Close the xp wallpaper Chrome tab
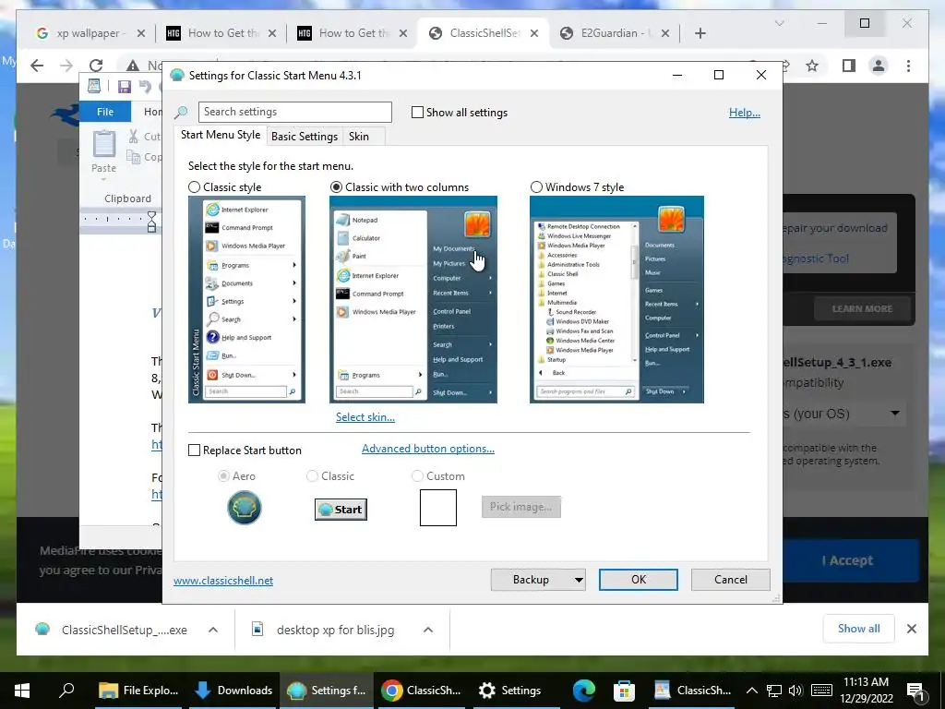The image size is (945, 709). pos(141,33)
